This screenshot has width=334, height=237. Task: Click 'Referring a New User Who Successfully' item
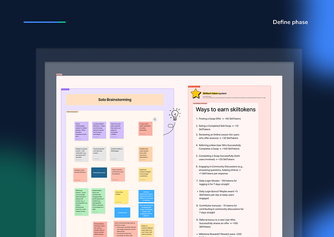[x=219, y=147]
